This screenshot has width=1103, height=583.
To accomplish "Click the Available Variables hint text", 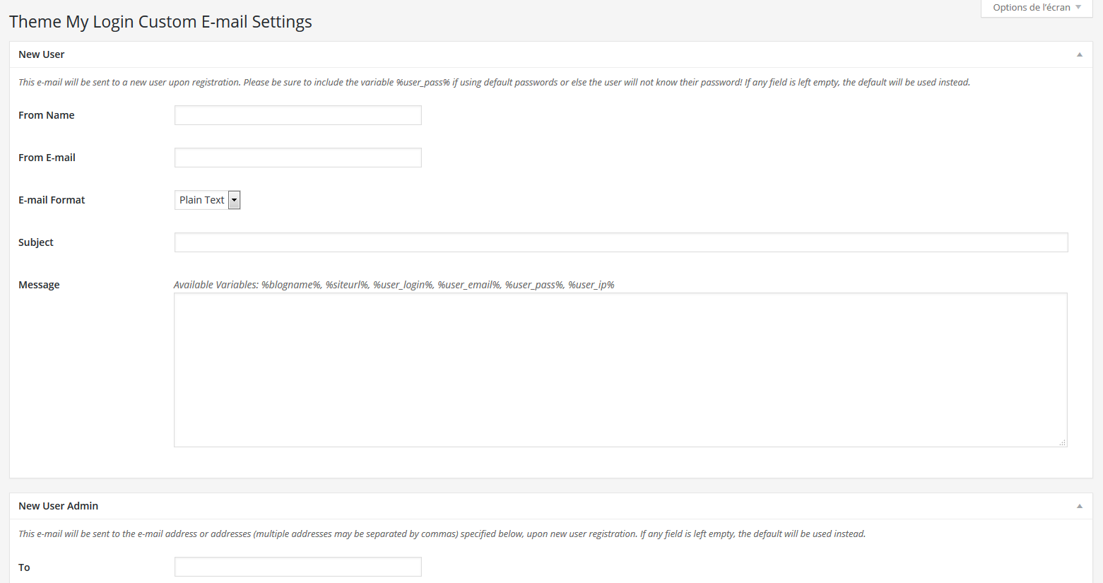I will click(394, 285).
